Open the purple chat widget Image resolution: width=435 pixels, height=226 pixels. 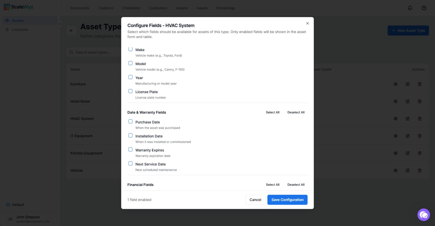click(x=424, y=215)
